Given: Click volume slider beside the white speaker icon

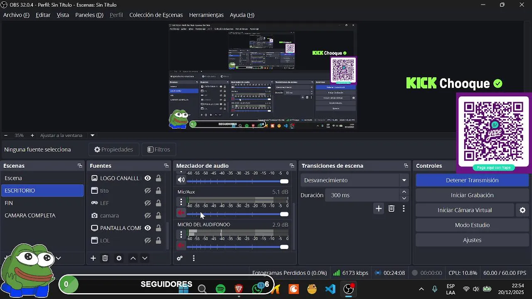Looking at the screenshot, I should point(237,181).
